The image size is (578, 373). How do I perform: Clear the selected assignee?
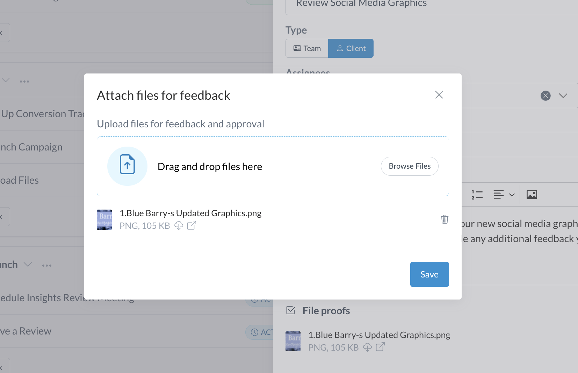coord(546,96)
